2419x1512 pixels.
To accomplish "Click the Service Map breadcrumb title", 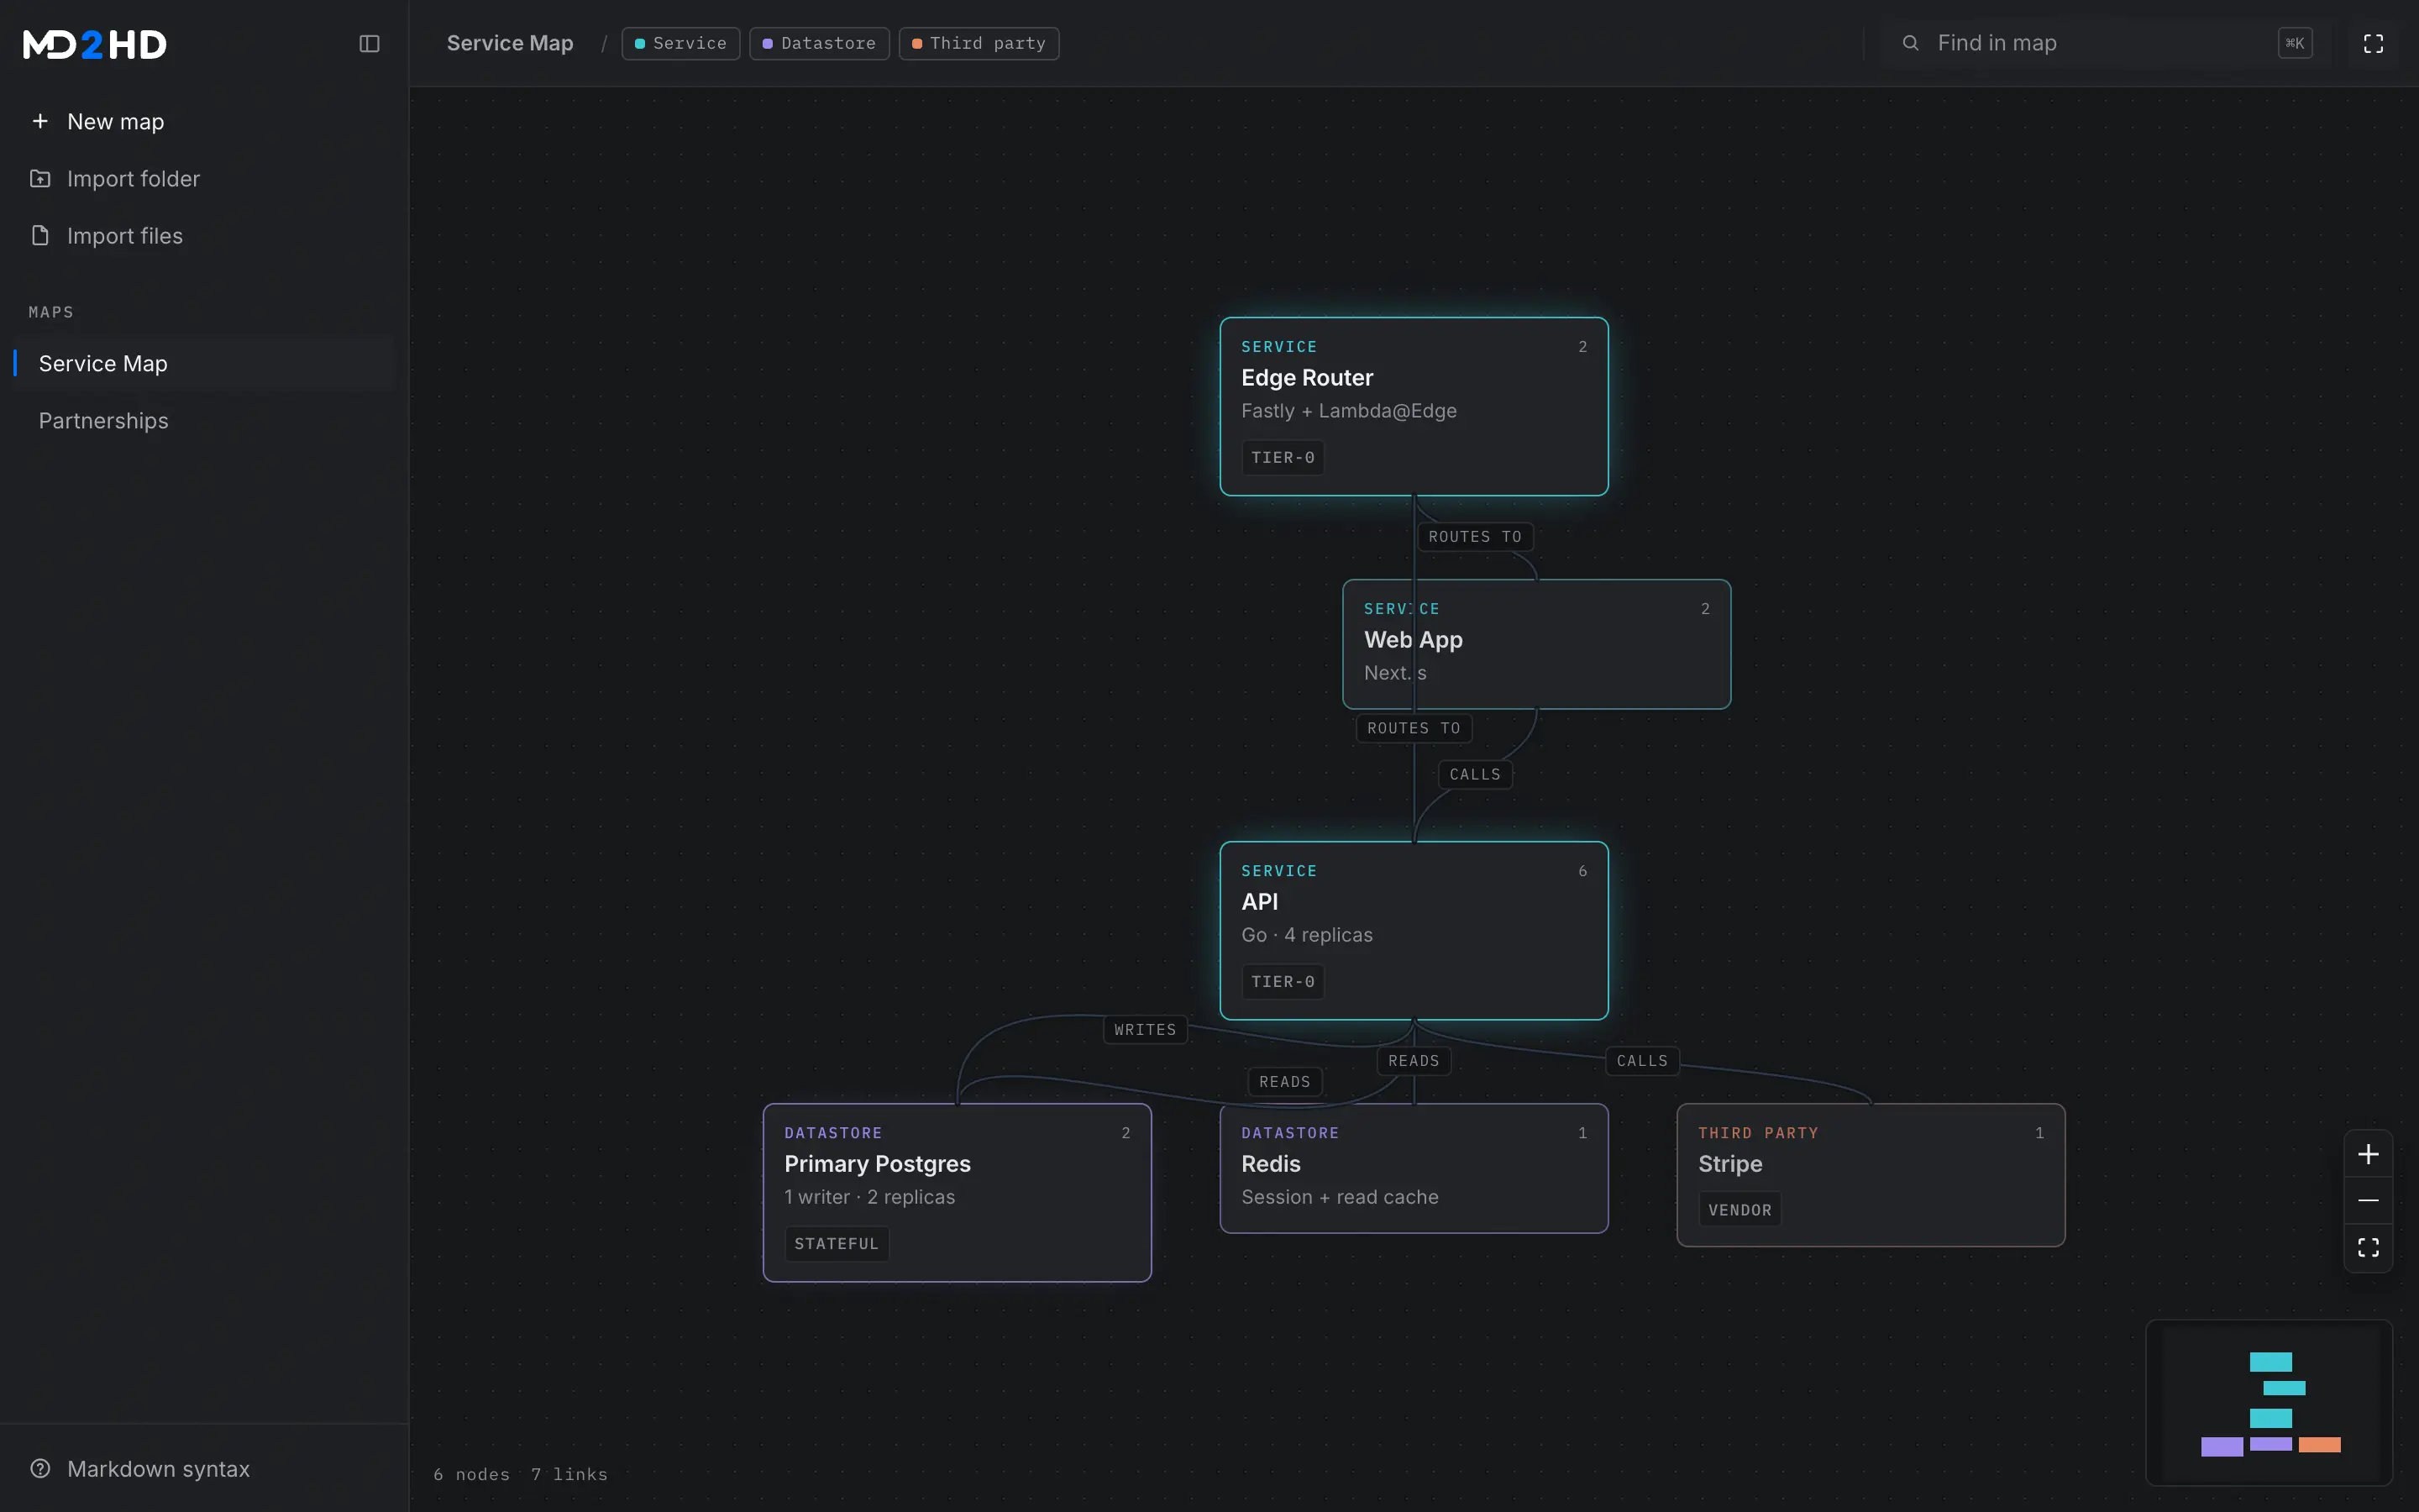I will [510, 43].
